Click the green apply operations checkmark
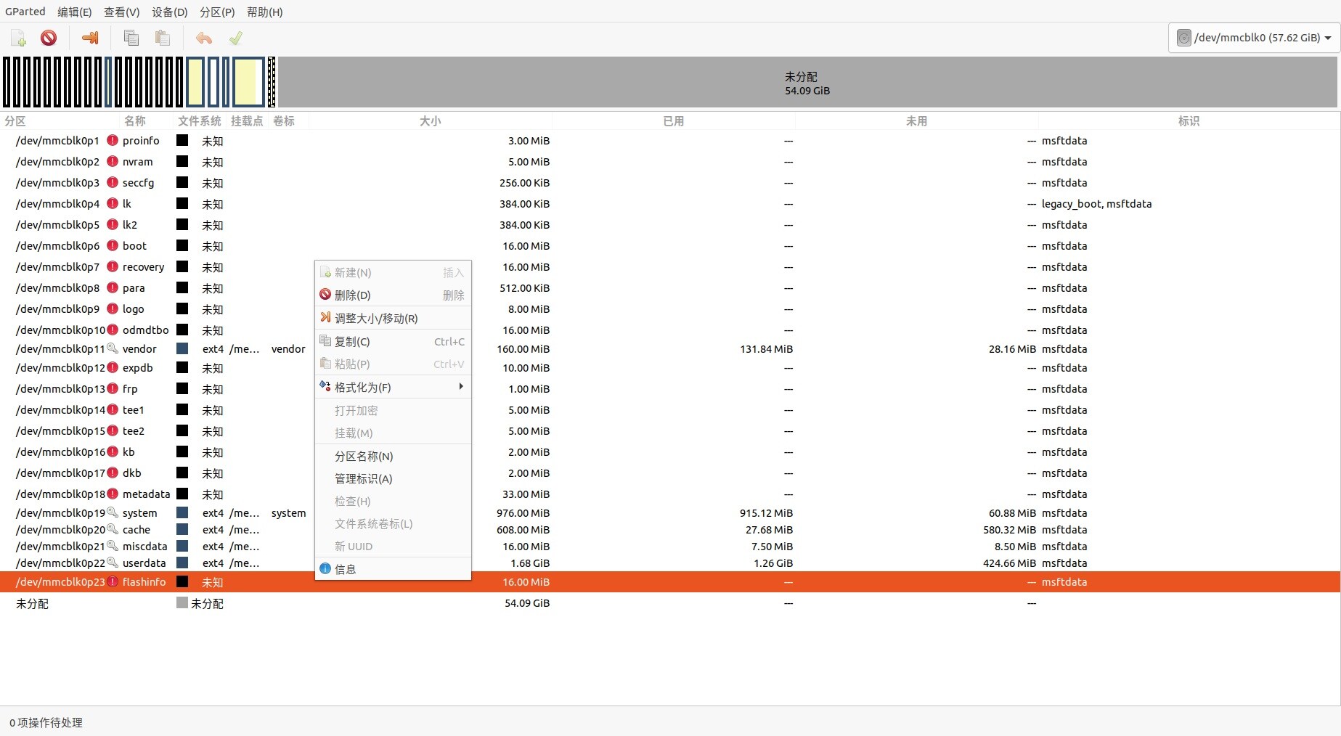This screenshot has height=736, width=1341. point(235,38)
